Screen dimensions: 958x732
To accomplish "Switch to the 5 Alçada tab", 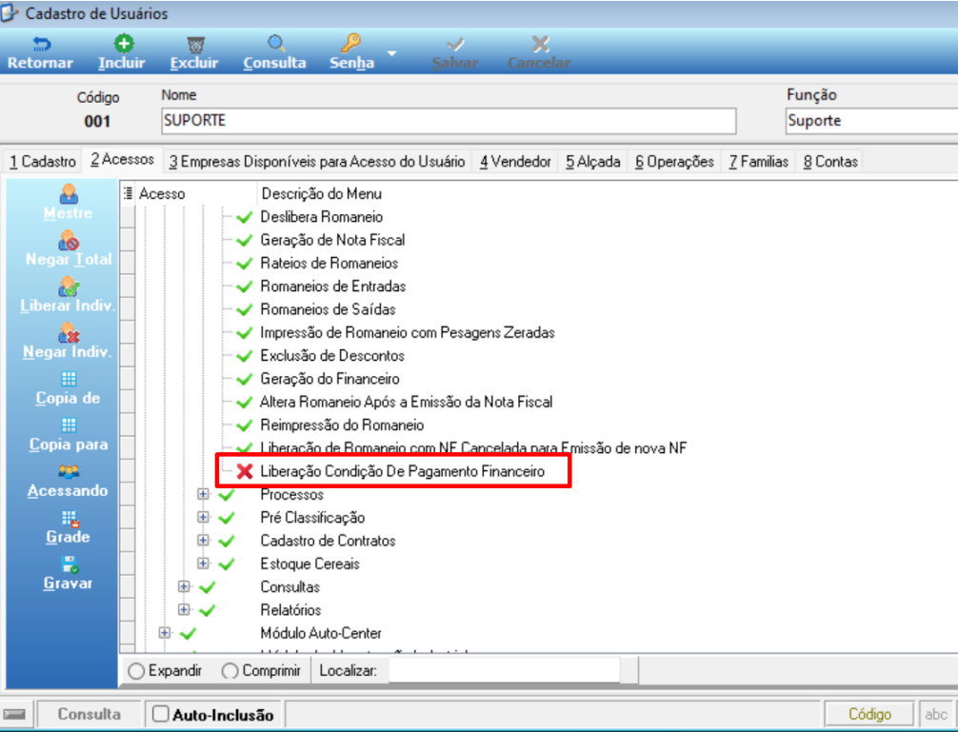I will coord(592,162).
